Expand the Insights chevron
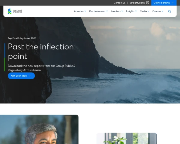The image size is (180, 144). point(136,11)
